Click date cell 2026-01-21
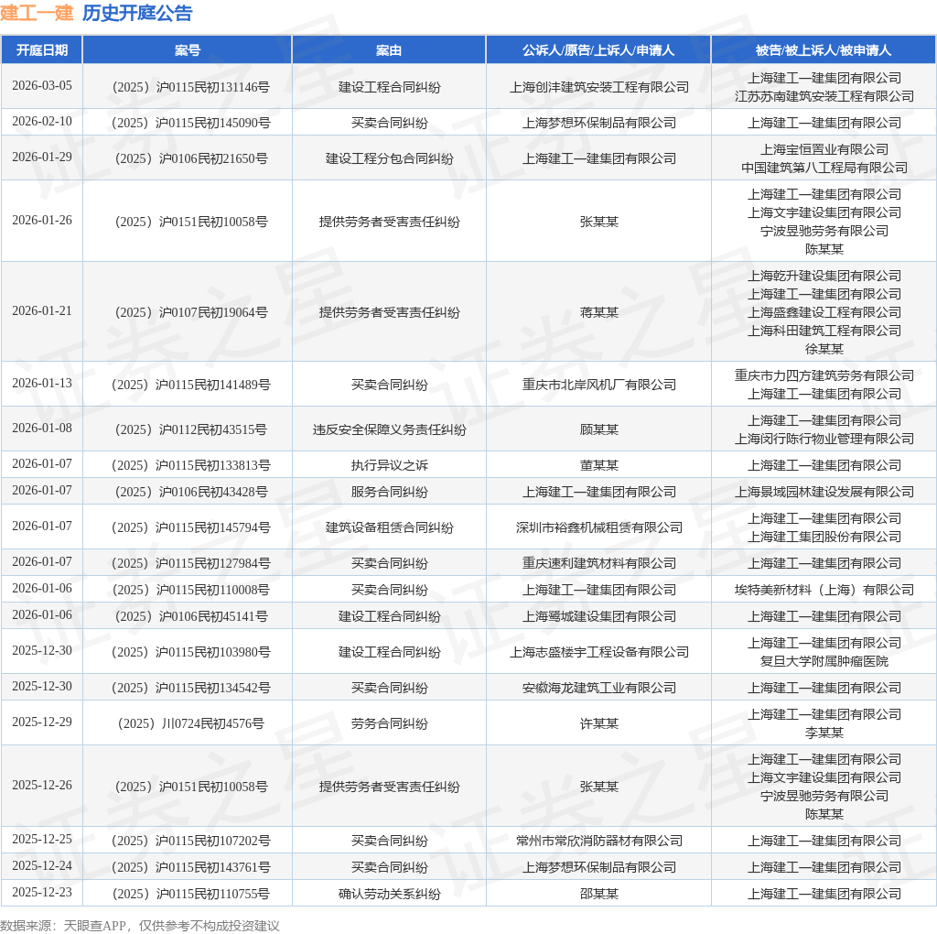Screen dimensions: 937x934 (42, 311)
